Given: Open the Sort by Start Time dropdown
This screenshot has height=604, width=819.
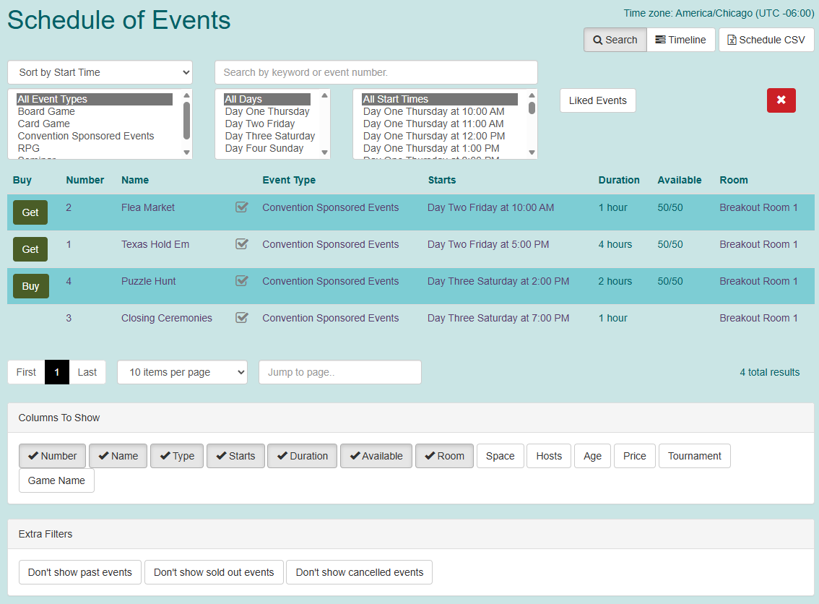Looking at the screenshot, I should (100, 72).
